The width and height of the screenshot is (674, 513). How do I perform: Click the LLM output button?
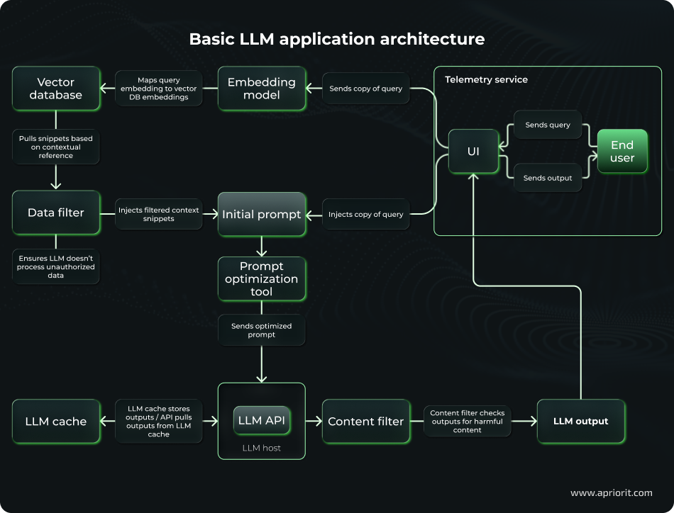pos(580,421)
